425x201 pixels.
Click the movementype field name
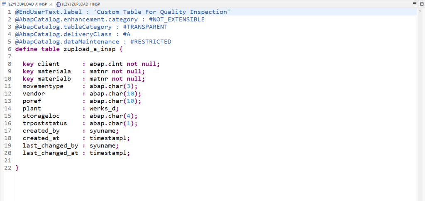(x=43, y=87)
